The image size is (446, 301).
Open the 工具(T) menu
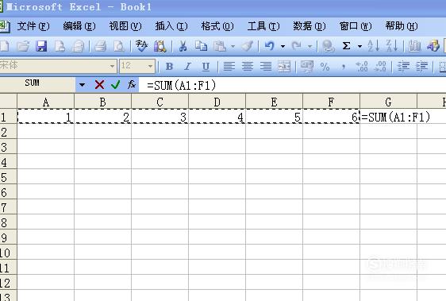(263, 26)
